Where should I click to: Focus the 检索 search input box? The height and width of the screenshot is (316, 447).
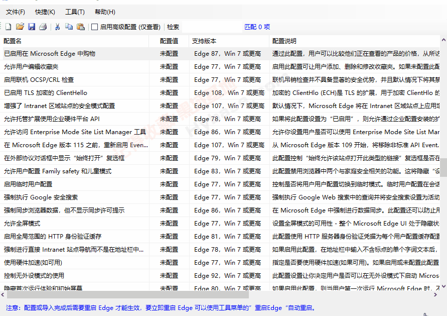212,27
